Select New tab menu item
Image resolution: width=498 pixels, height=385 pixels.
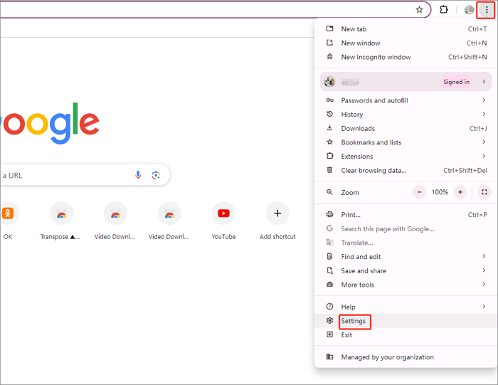[406, 29]
